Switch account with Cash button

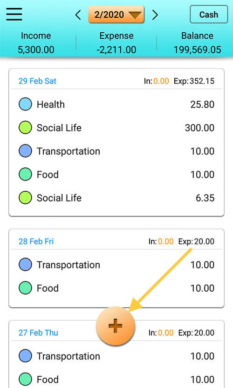(209, 14)
